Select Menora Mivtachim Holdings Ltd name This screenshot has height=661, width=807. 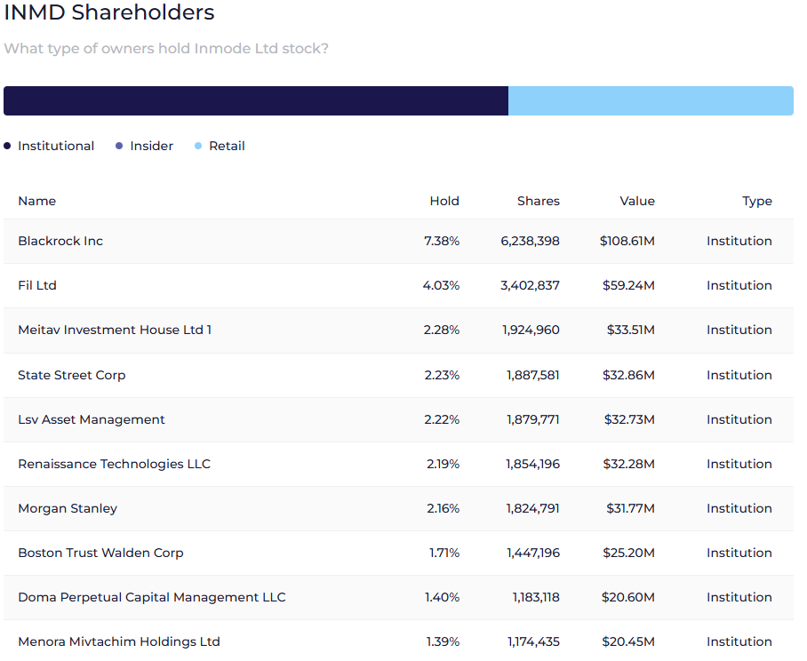pyautogui.click(x=119, y=642)
